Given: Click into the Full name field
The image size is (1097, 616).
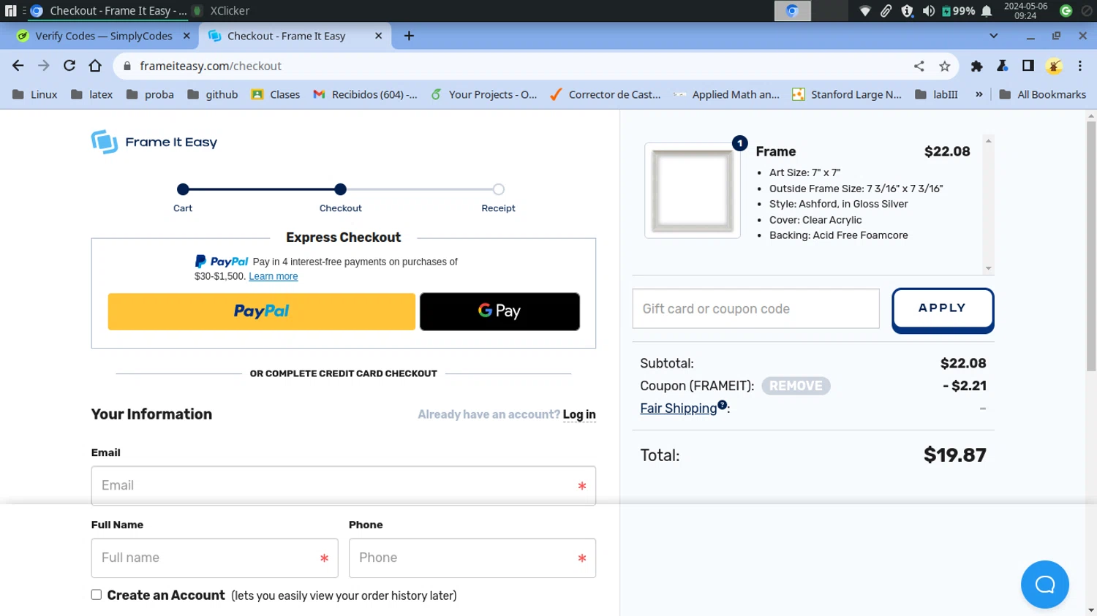Looking at the screenshot, I should (215, 558).
